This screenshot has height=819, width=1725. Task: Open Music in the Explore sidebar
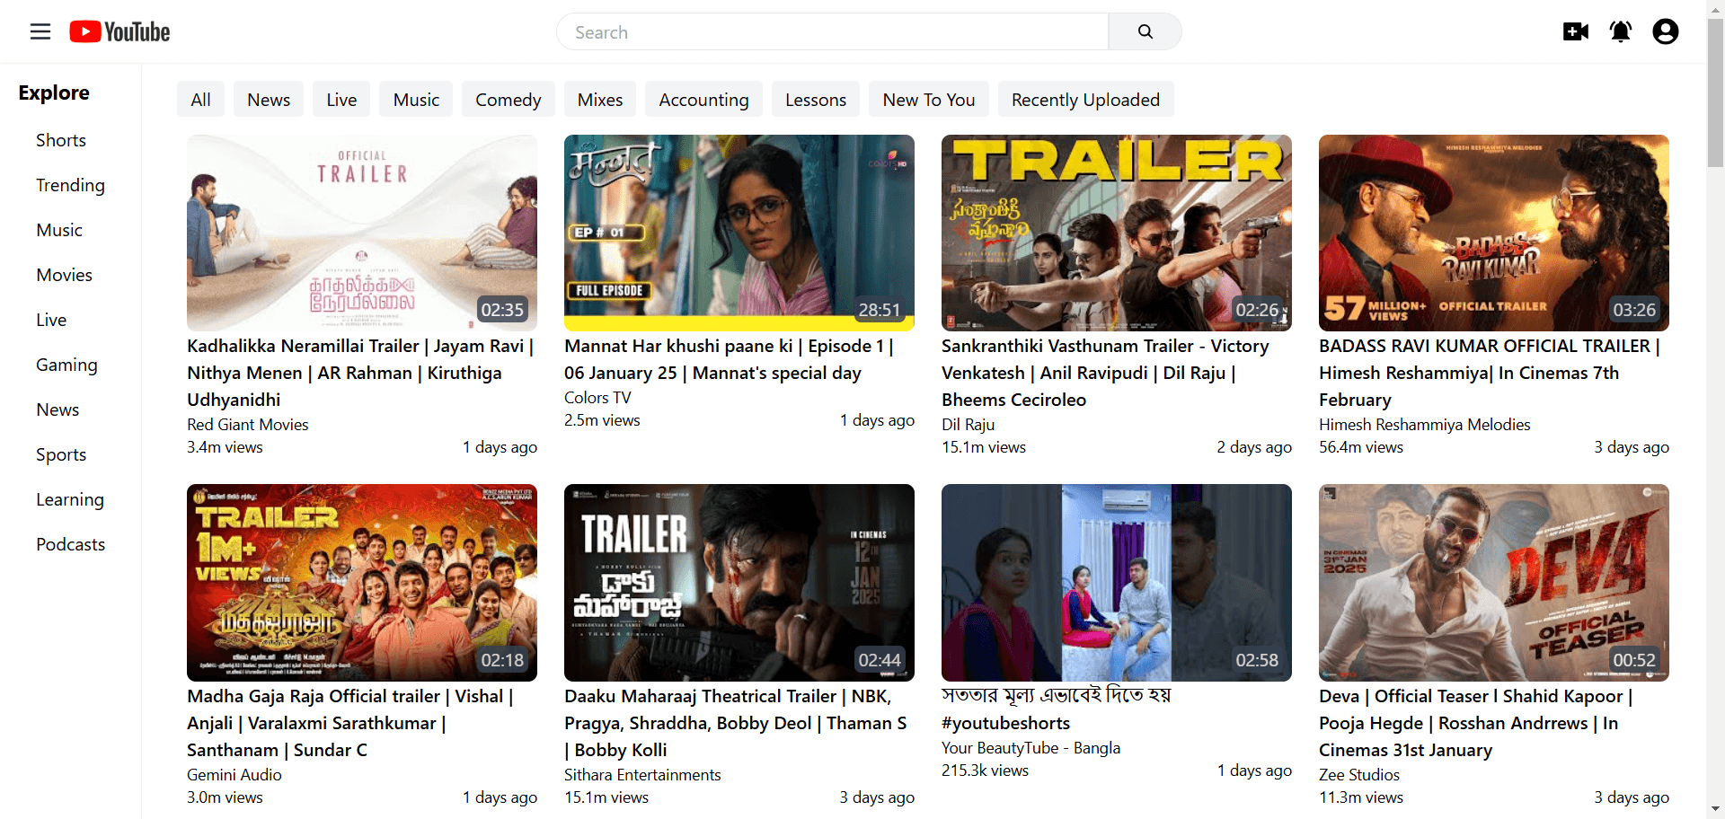point(59,230)
